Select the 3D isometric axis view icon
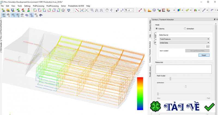Image resolution: width=218 pixels, height=115 pixels. [63, 10]
